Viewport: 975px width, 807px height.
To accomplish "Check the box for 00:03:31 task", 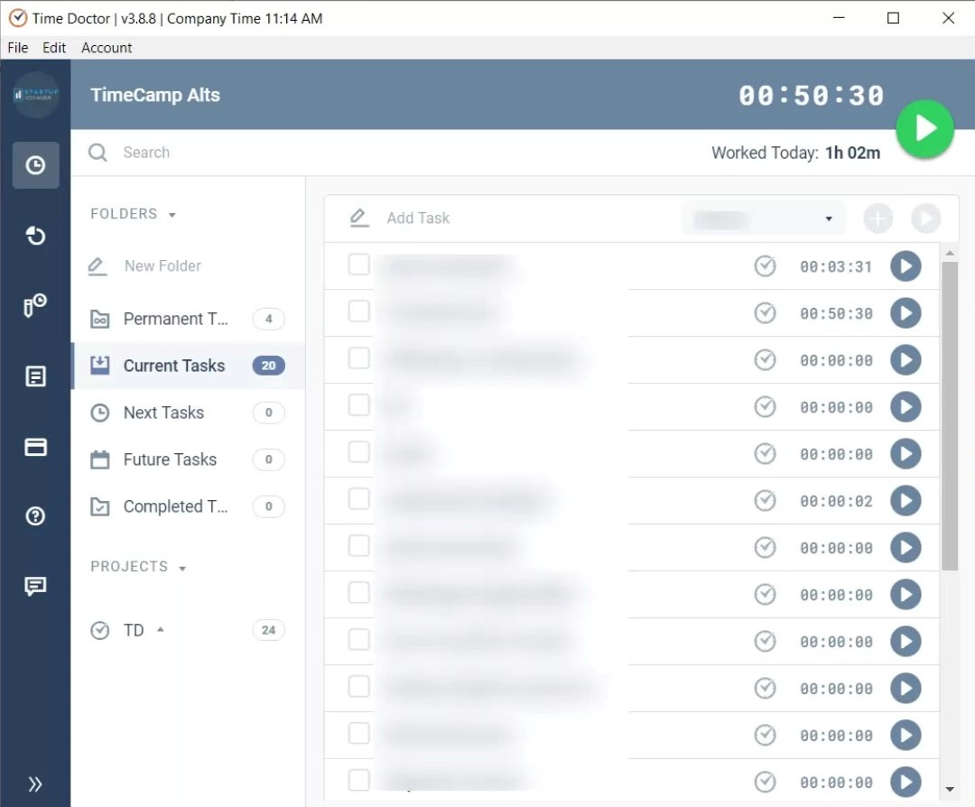I will pyautogui.click(x=358, y=264).
